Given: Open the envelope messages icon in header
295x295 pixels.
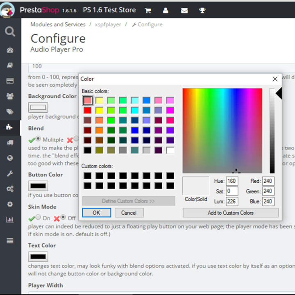Looking at the screenshot, I should (184, 11).
